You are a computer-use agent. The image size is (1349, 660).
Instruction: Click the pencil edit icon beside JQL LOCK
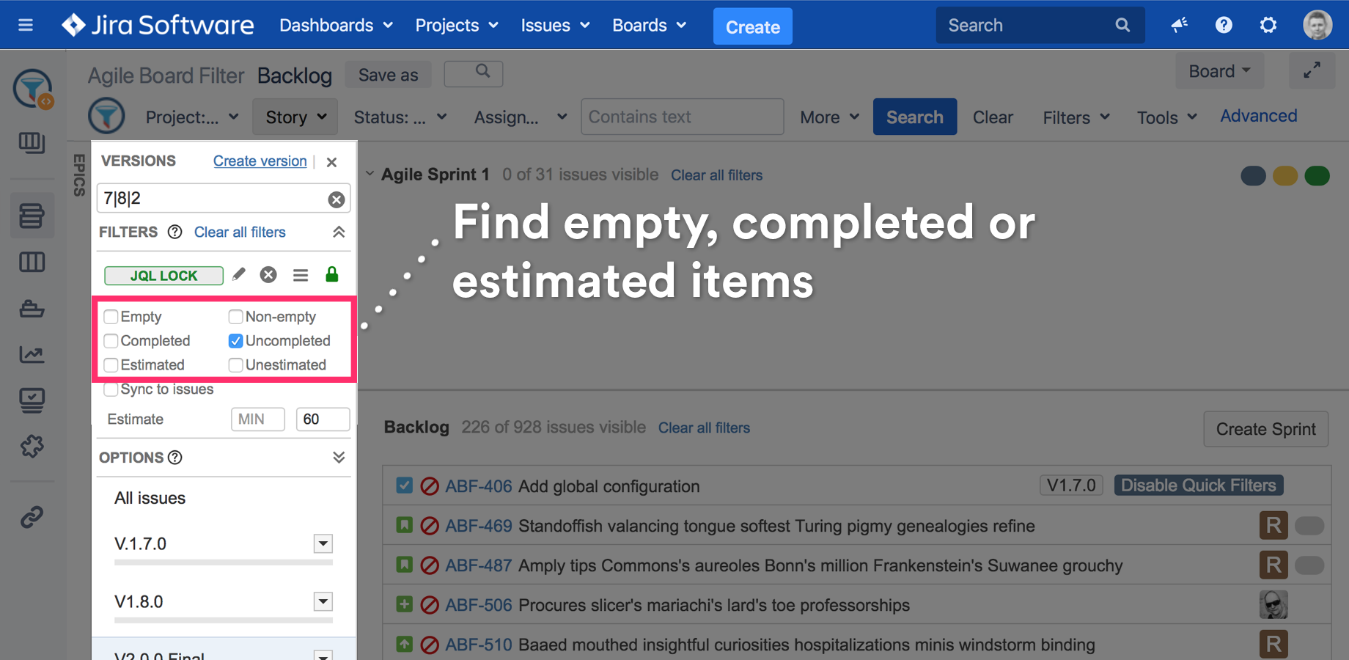pos(238,274)
